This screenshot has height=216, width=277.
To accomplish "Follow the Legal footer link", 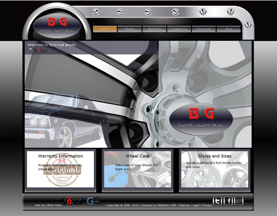I will (196, 205).
